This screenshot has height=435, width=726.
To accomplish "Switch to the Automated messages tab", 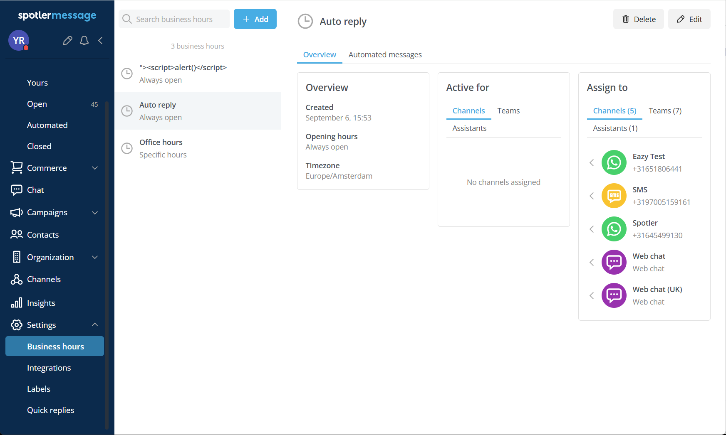I will (x=385, y=55).
